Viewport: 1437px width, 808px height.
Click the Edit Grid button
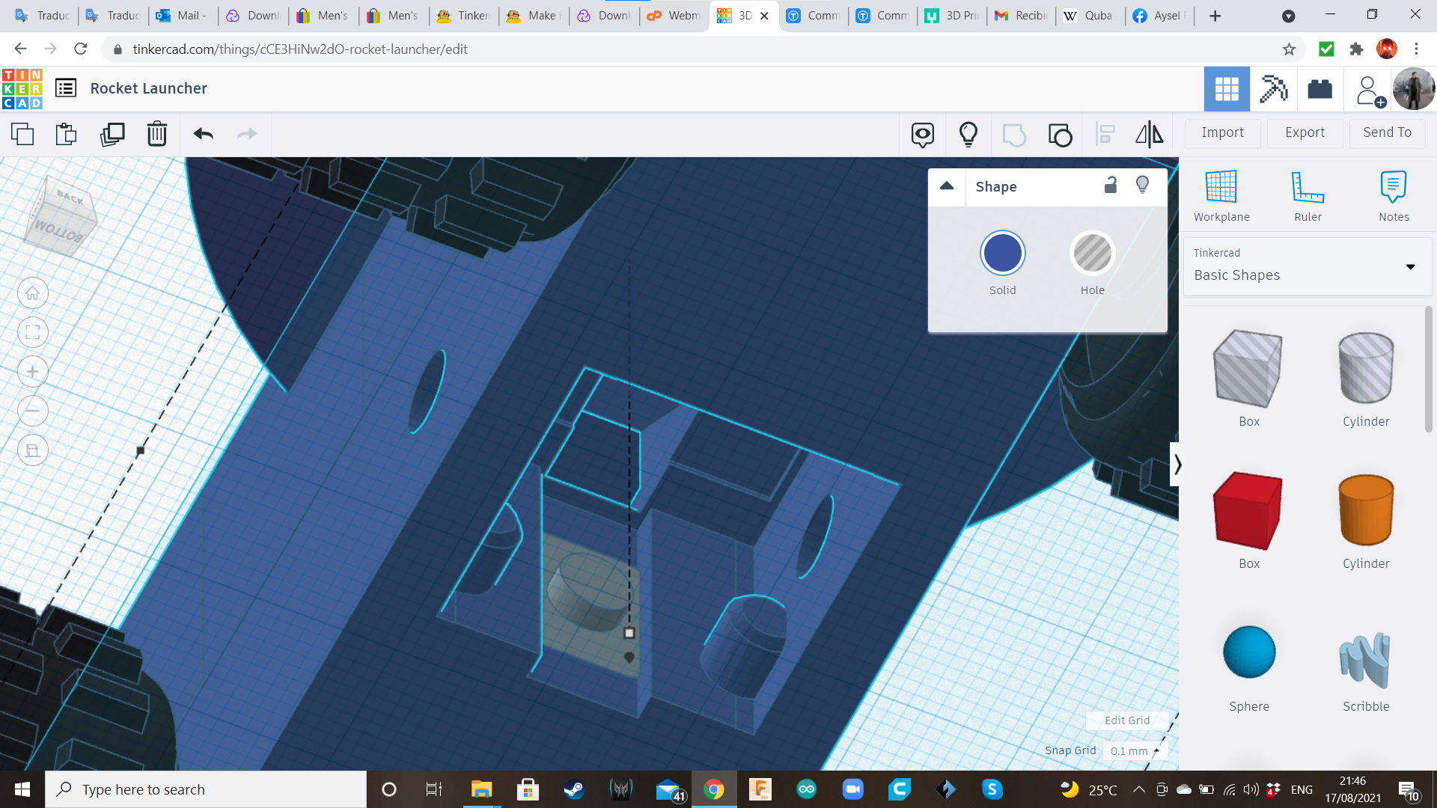pyautogui.click(x=1127, y=720)
